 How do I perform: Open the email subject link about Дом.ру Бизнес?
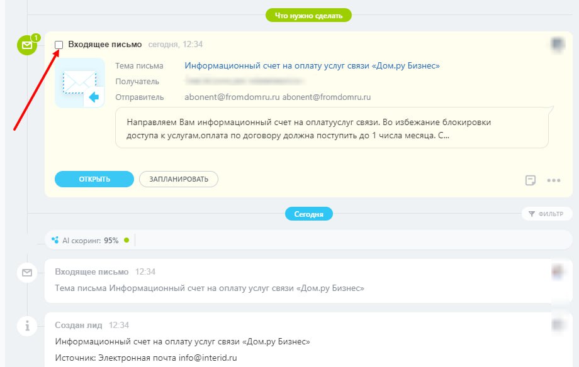(312, 65)
